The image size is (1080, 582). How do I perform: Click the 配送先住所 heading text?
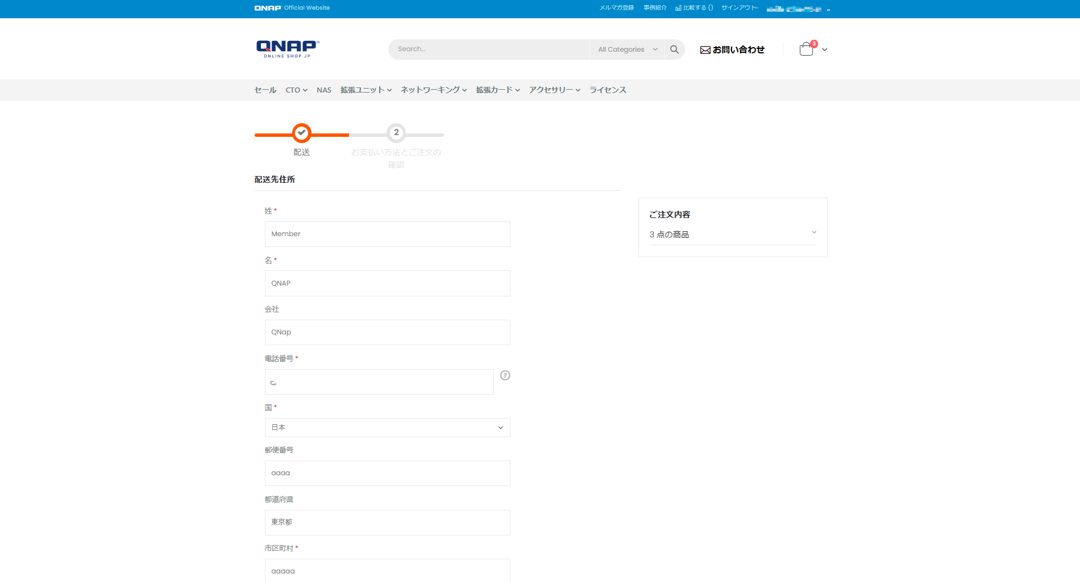[275, 179]
